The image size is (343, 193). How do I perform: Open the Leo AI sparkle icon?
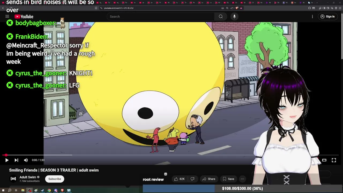[332, 8]
